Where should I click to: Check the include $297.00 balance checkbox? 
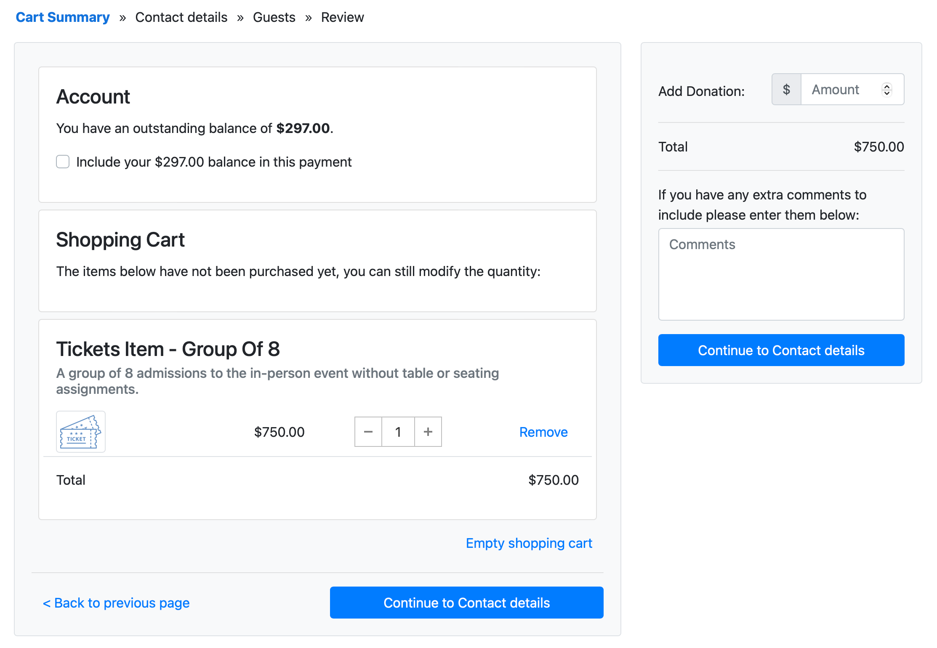pyautogui.click(x=63, y=162)
